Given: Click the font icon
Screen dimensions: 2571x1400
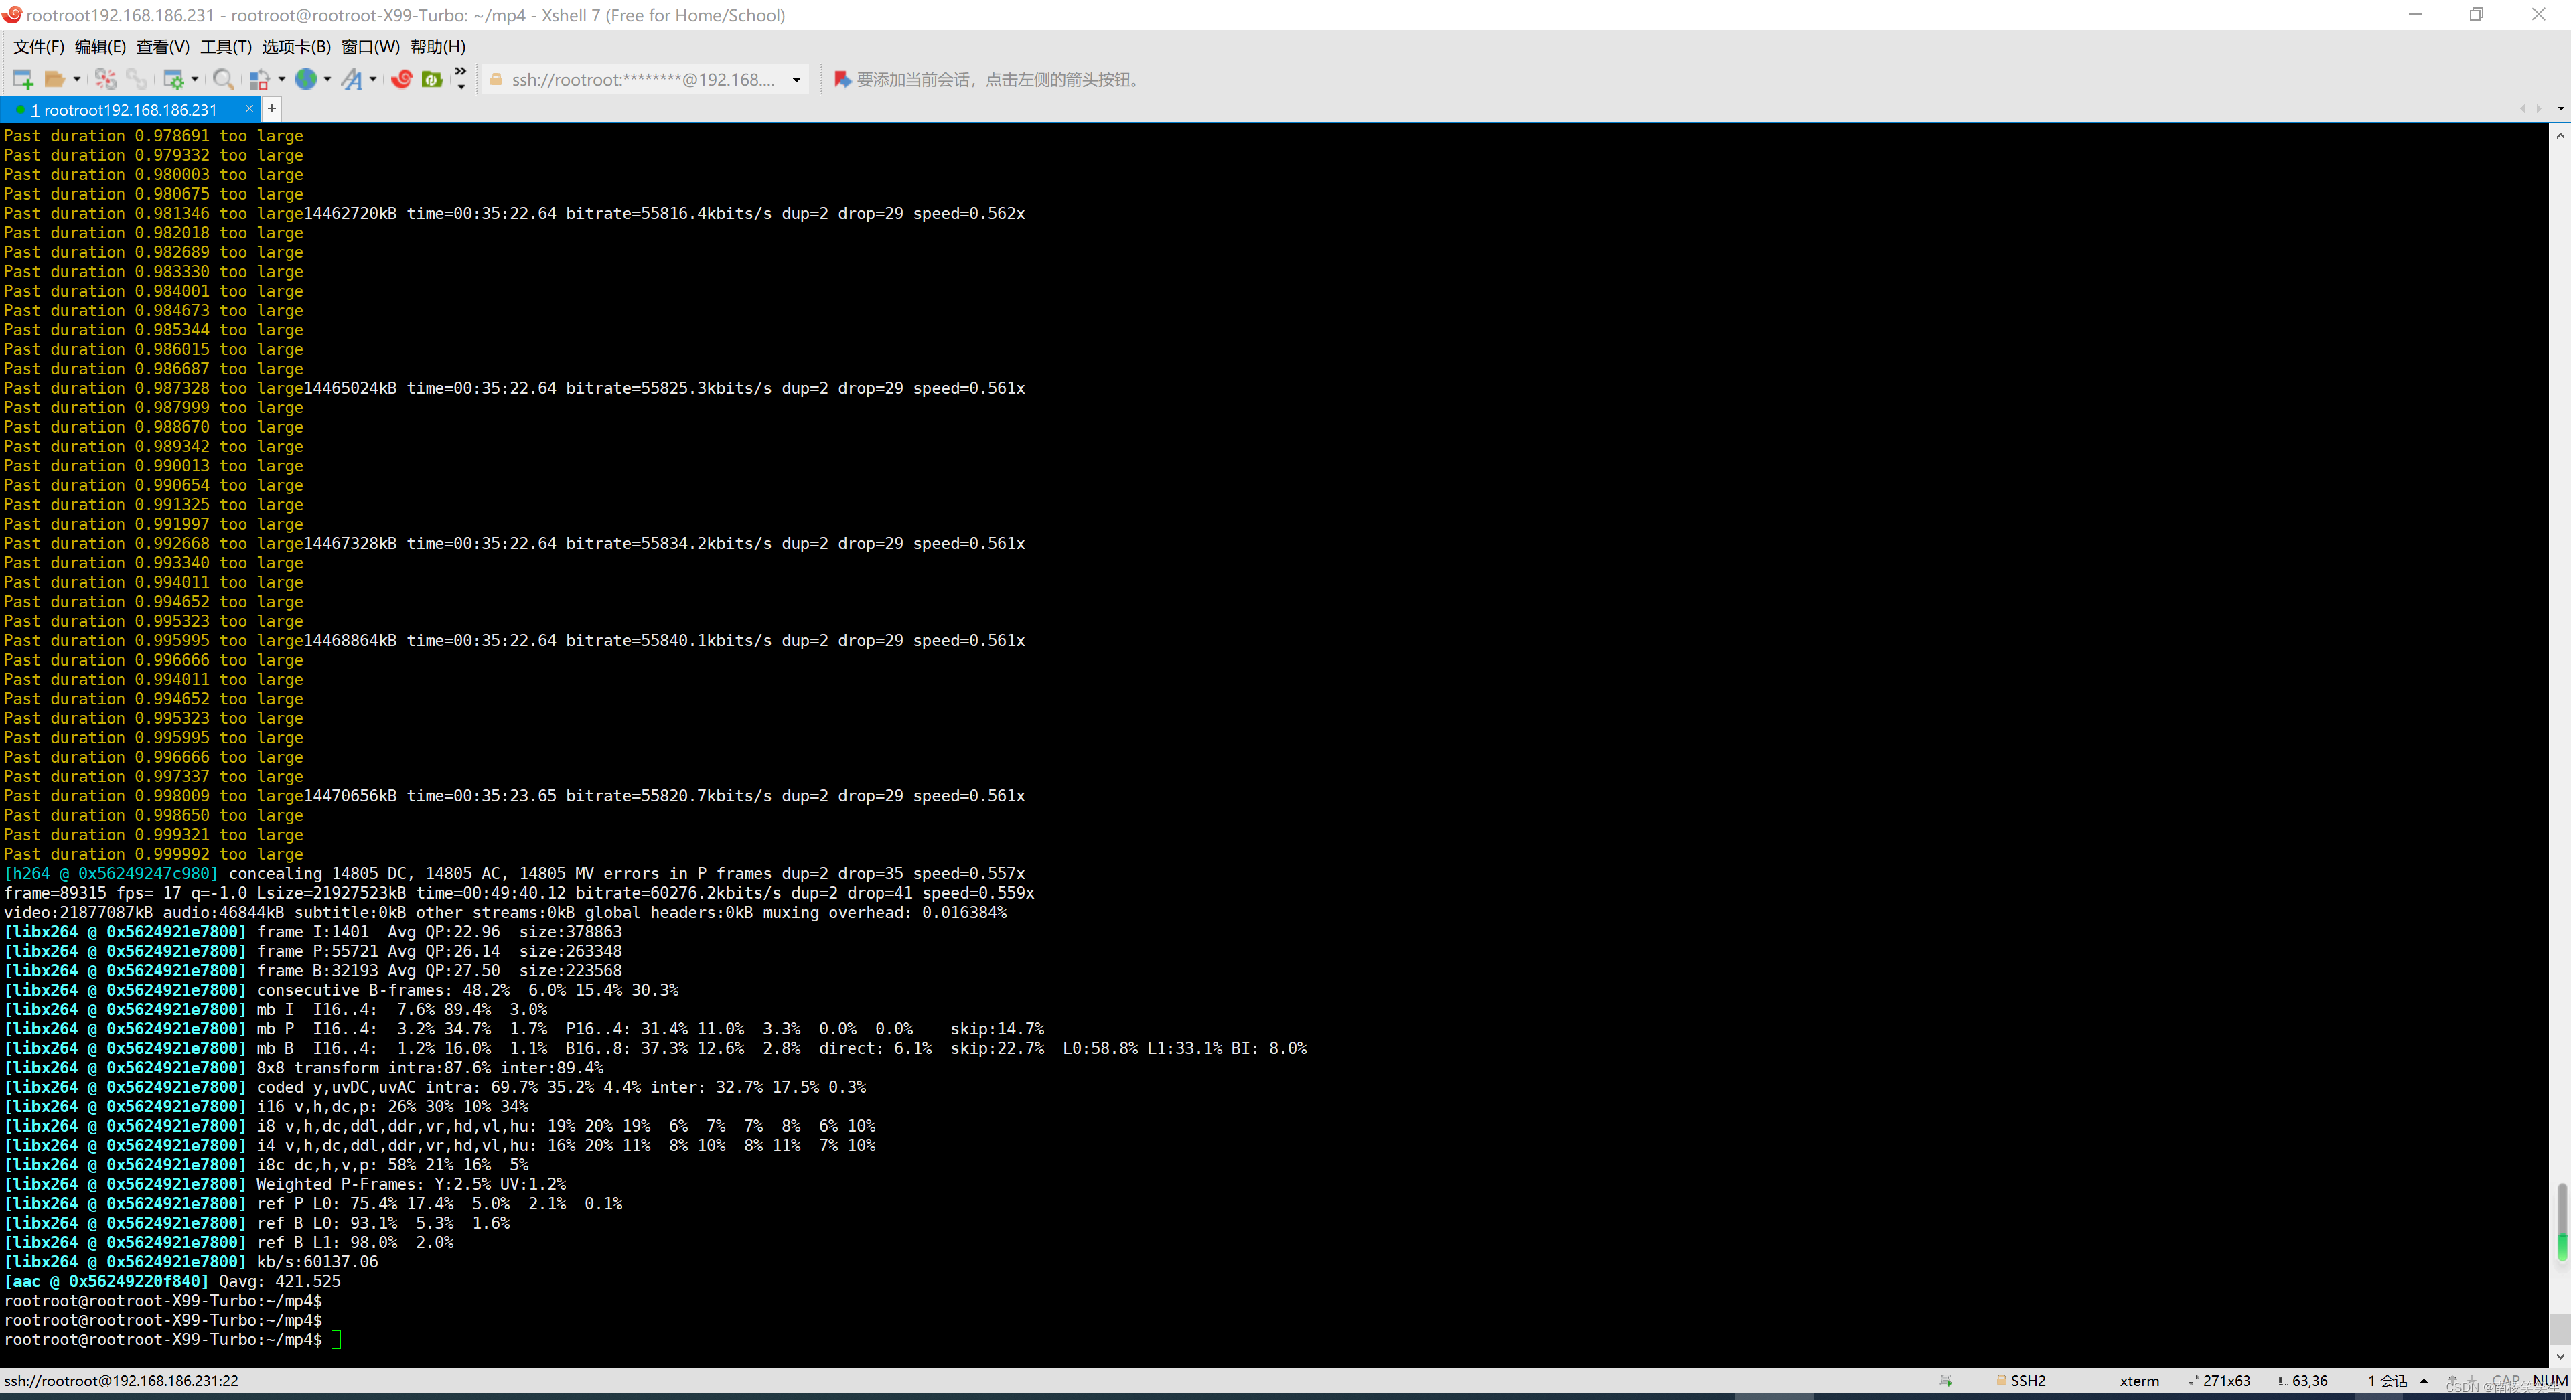Looking at the screenshot, I should pos(352,79).
